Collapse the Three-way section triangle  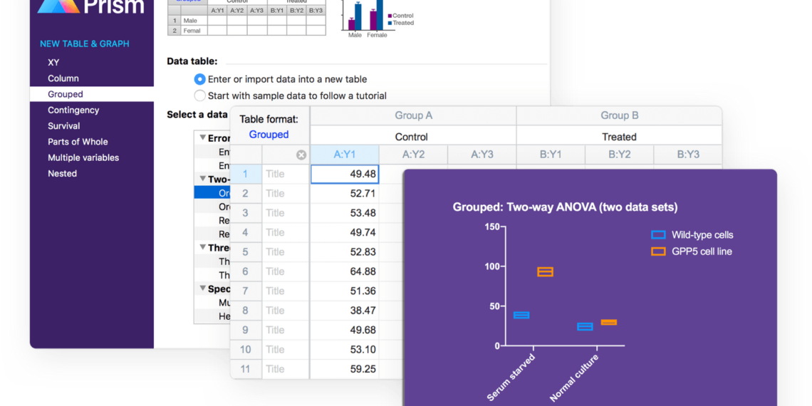coord(202,248)
